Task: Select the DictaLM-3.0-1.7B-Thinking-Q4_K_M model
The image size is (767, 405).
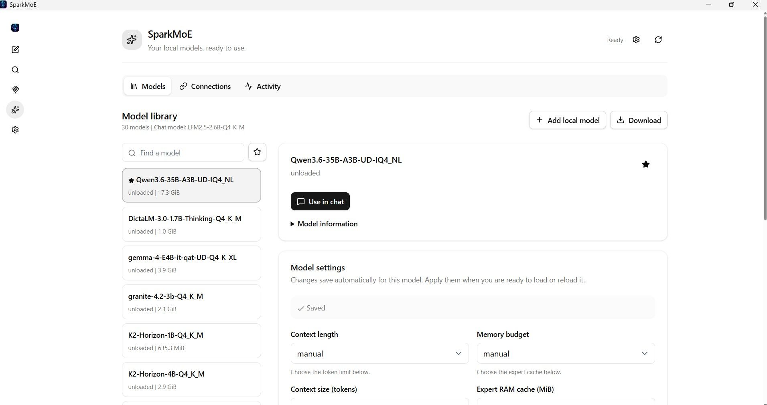Action: (x=191, y=224)
